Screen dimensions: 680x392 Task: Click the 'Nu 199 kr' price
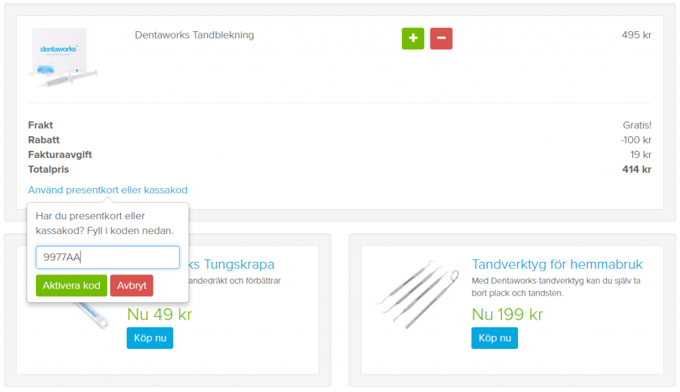507,314
